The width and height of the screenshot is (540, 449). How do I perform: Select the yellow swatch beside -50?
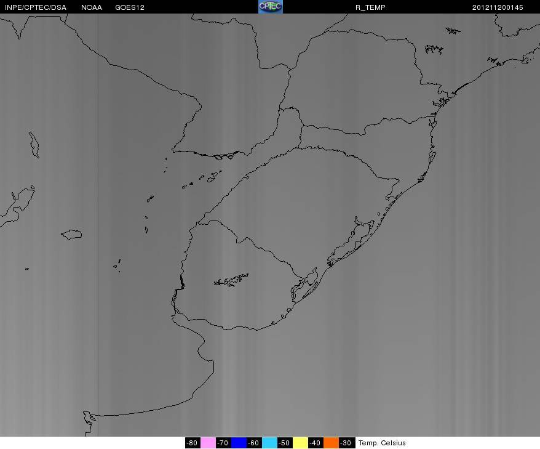click(x=300, y=443)
